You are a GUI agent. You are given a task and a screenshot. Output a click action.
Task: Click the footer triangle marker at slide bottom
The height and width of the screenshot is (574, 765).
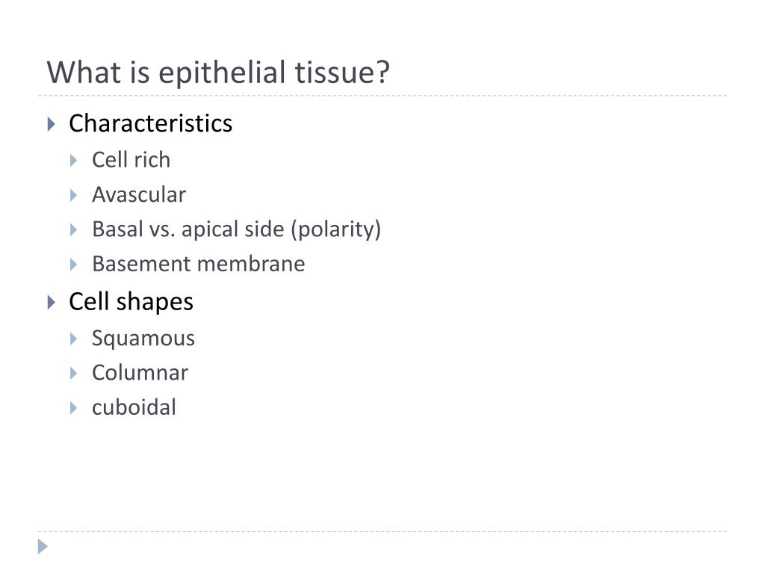pos(43,546)
